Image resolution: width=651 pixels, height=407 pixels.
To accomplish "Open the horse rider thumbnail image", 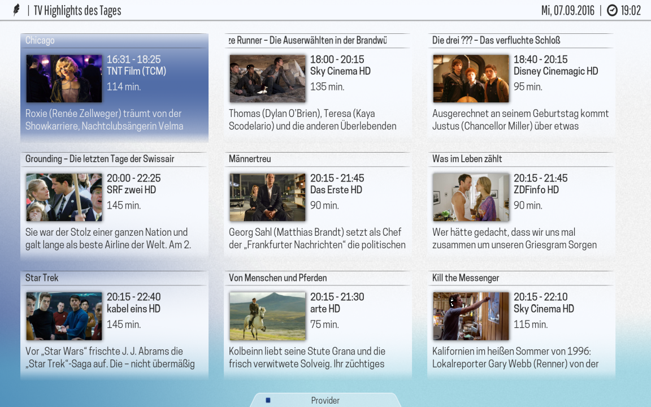I will 267,316.
